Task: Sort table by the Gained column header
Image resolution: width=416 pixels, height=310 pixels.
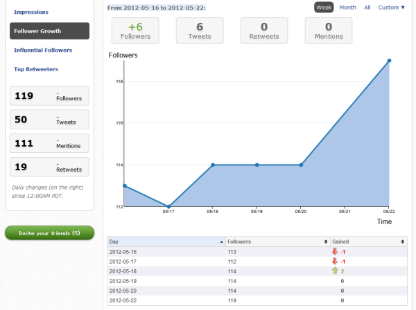Action: click(369, 241)
